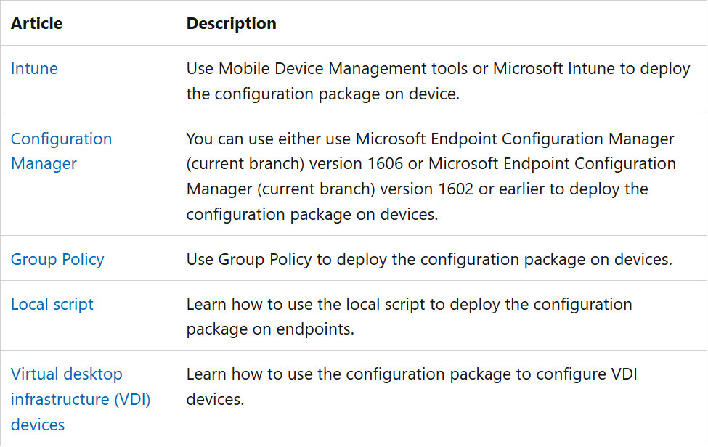Click the version number 1606
The height and width of the screenshot is (447, 708).
pyautogui.click(x=385, y=164)
